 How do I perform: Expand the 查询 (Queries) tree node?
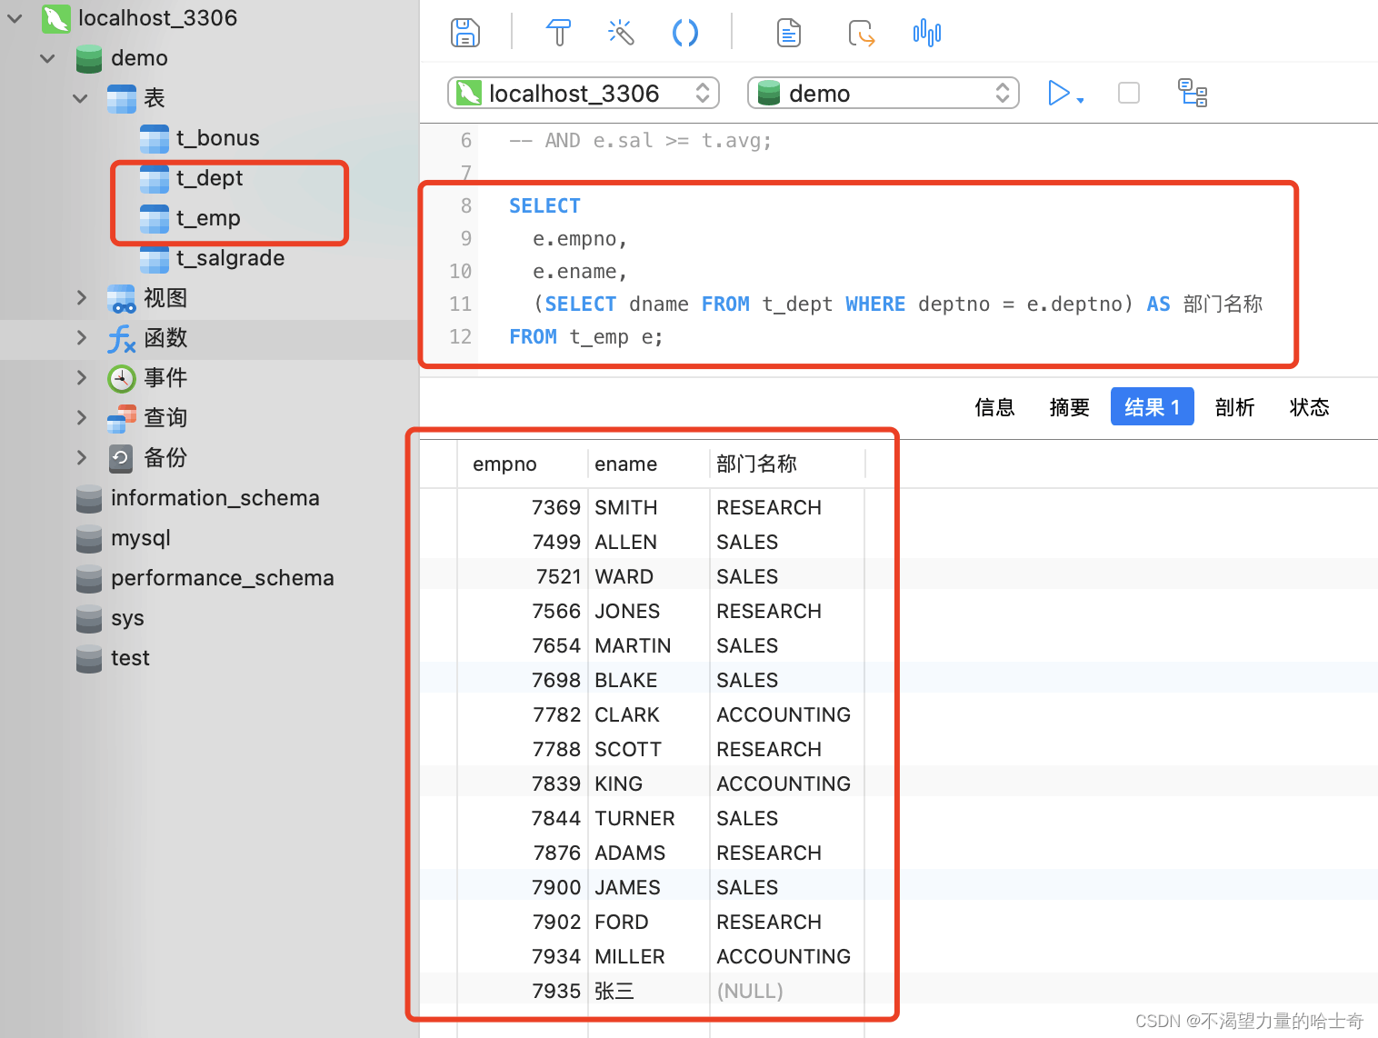tap(82, 418)
